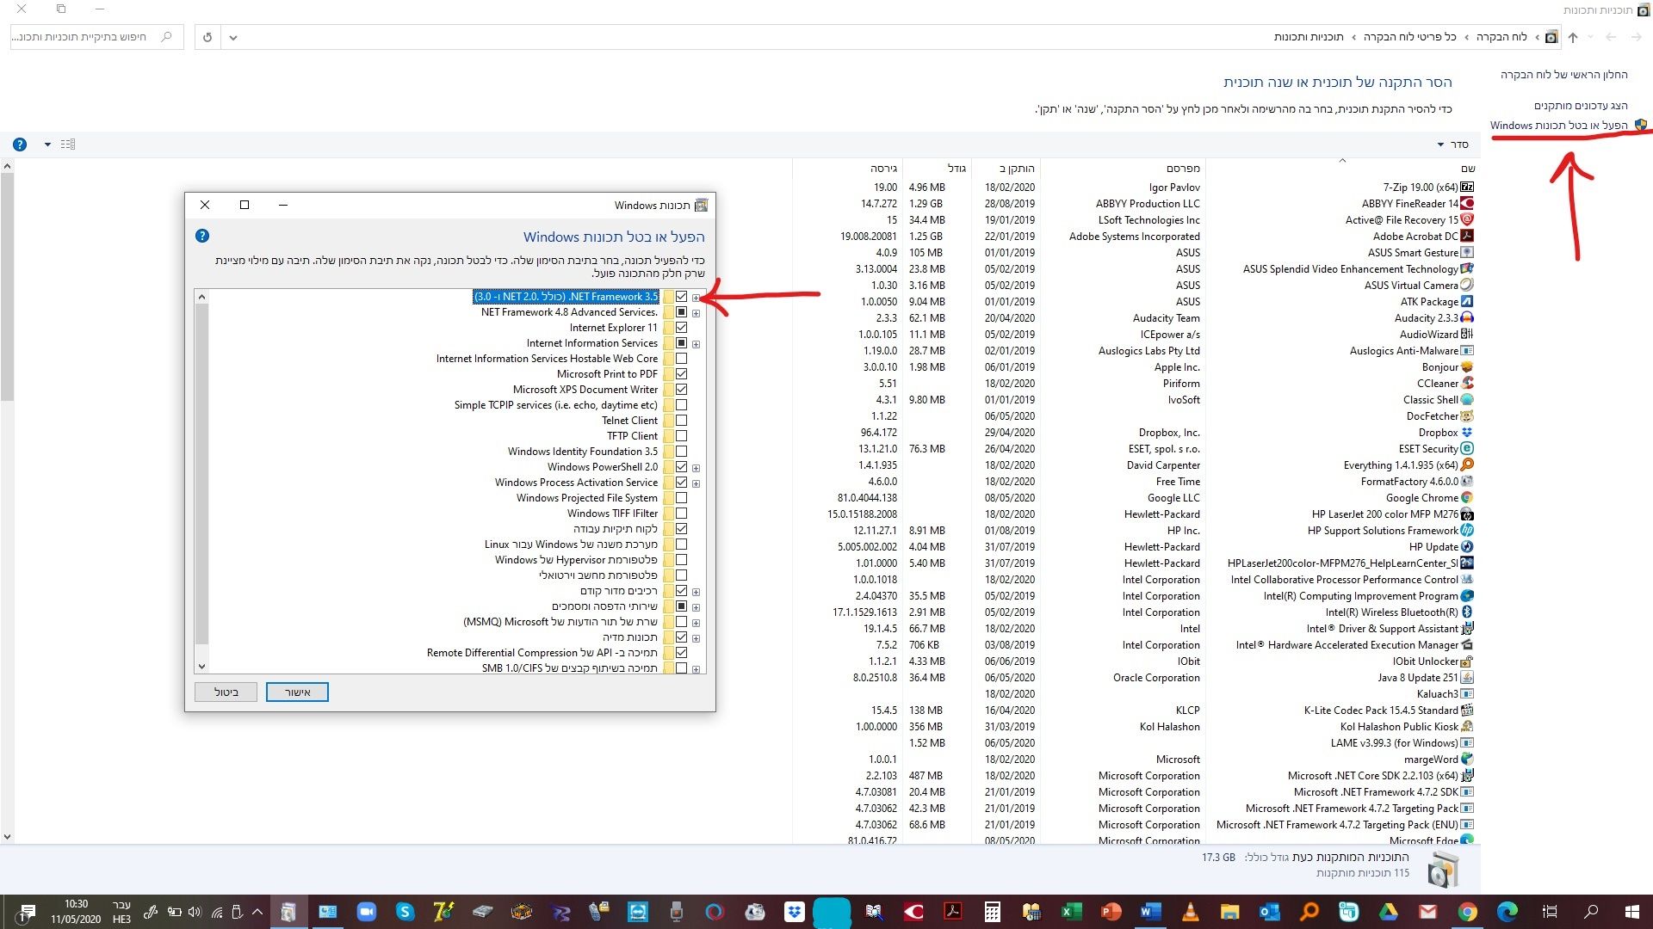Image resolution: width=1653 pixels, height=929 pixels.
Task: Click the refresh button beside the address bar
Action: coord(207,37)
